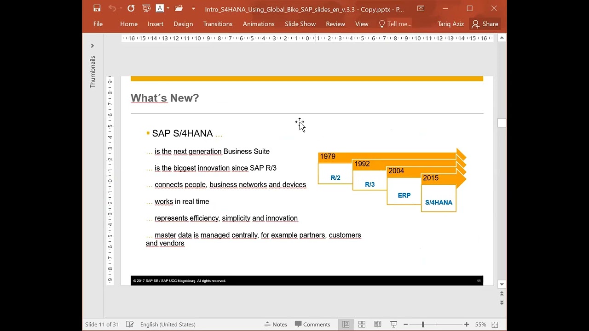This screenshot has width=589, height=331.
Task: Click the spell check icon in status bar
Action: click(130, 324)
